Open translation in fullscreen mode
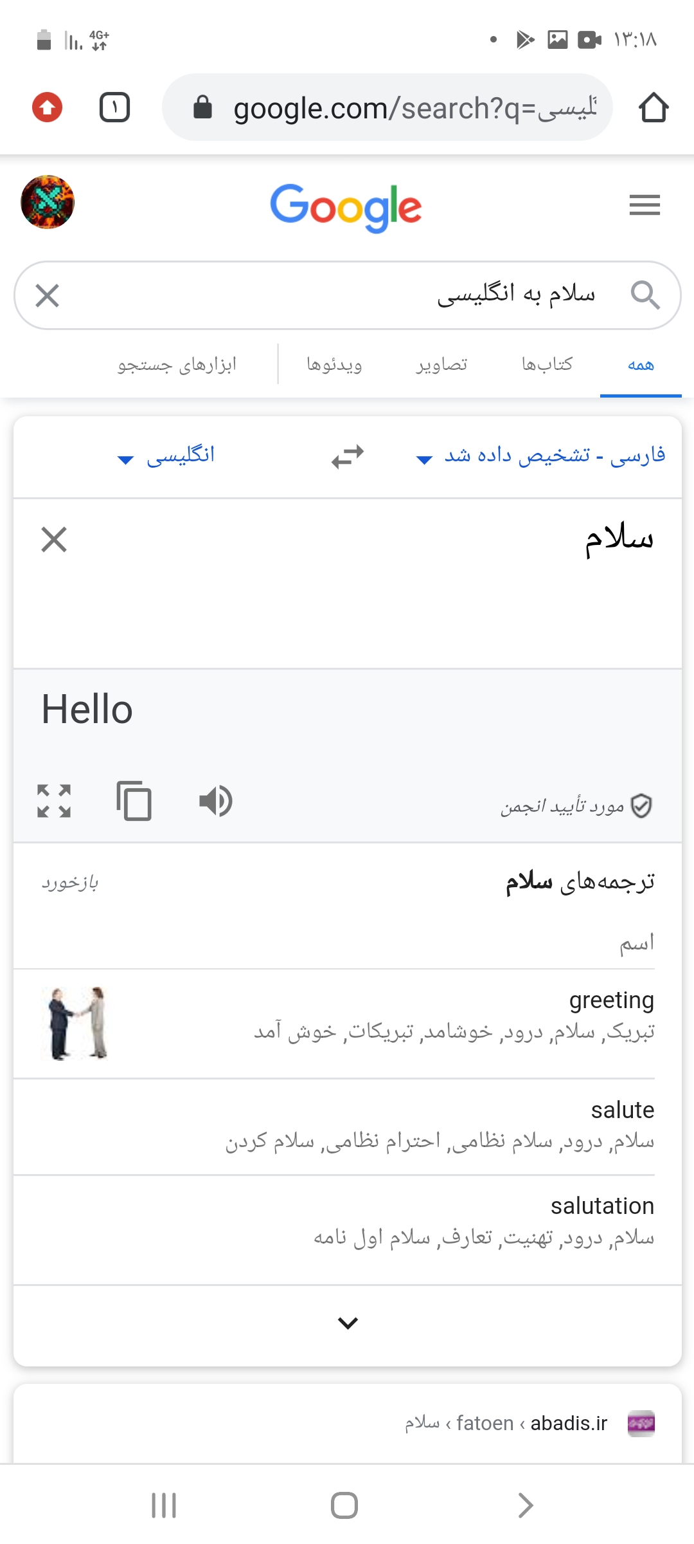Screen dimensions: 694x1544 click(x=54, y=801)
